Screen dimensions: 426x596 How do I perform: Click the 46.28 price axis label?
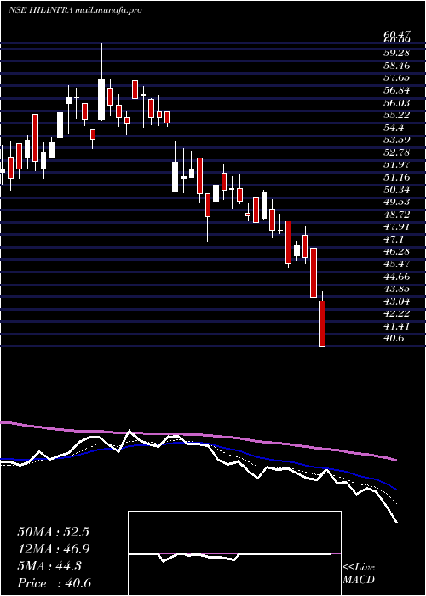397,251
